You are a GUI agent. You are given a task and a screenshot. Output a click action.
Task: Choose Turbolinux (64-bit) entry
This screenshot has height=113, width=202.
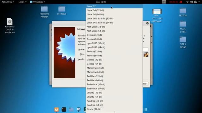[x=114, y=89]
